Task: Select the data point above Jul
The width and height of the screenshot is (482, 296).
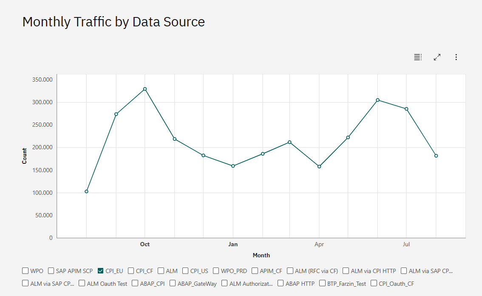Action: pyautogui.click(x=406, y=109)
